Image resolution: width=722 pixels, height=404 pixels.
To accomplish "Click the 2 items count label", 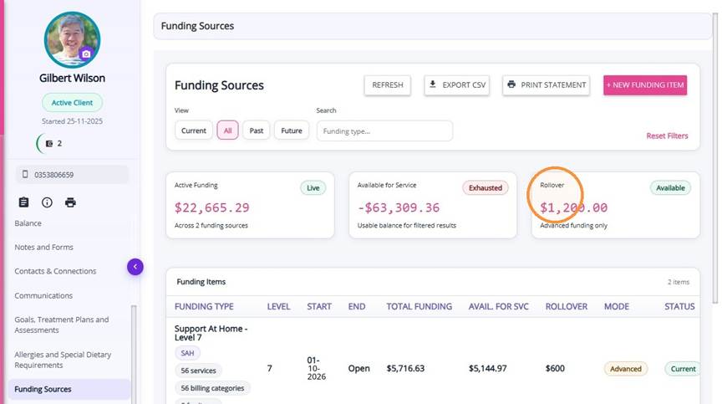I will [679, 282].
